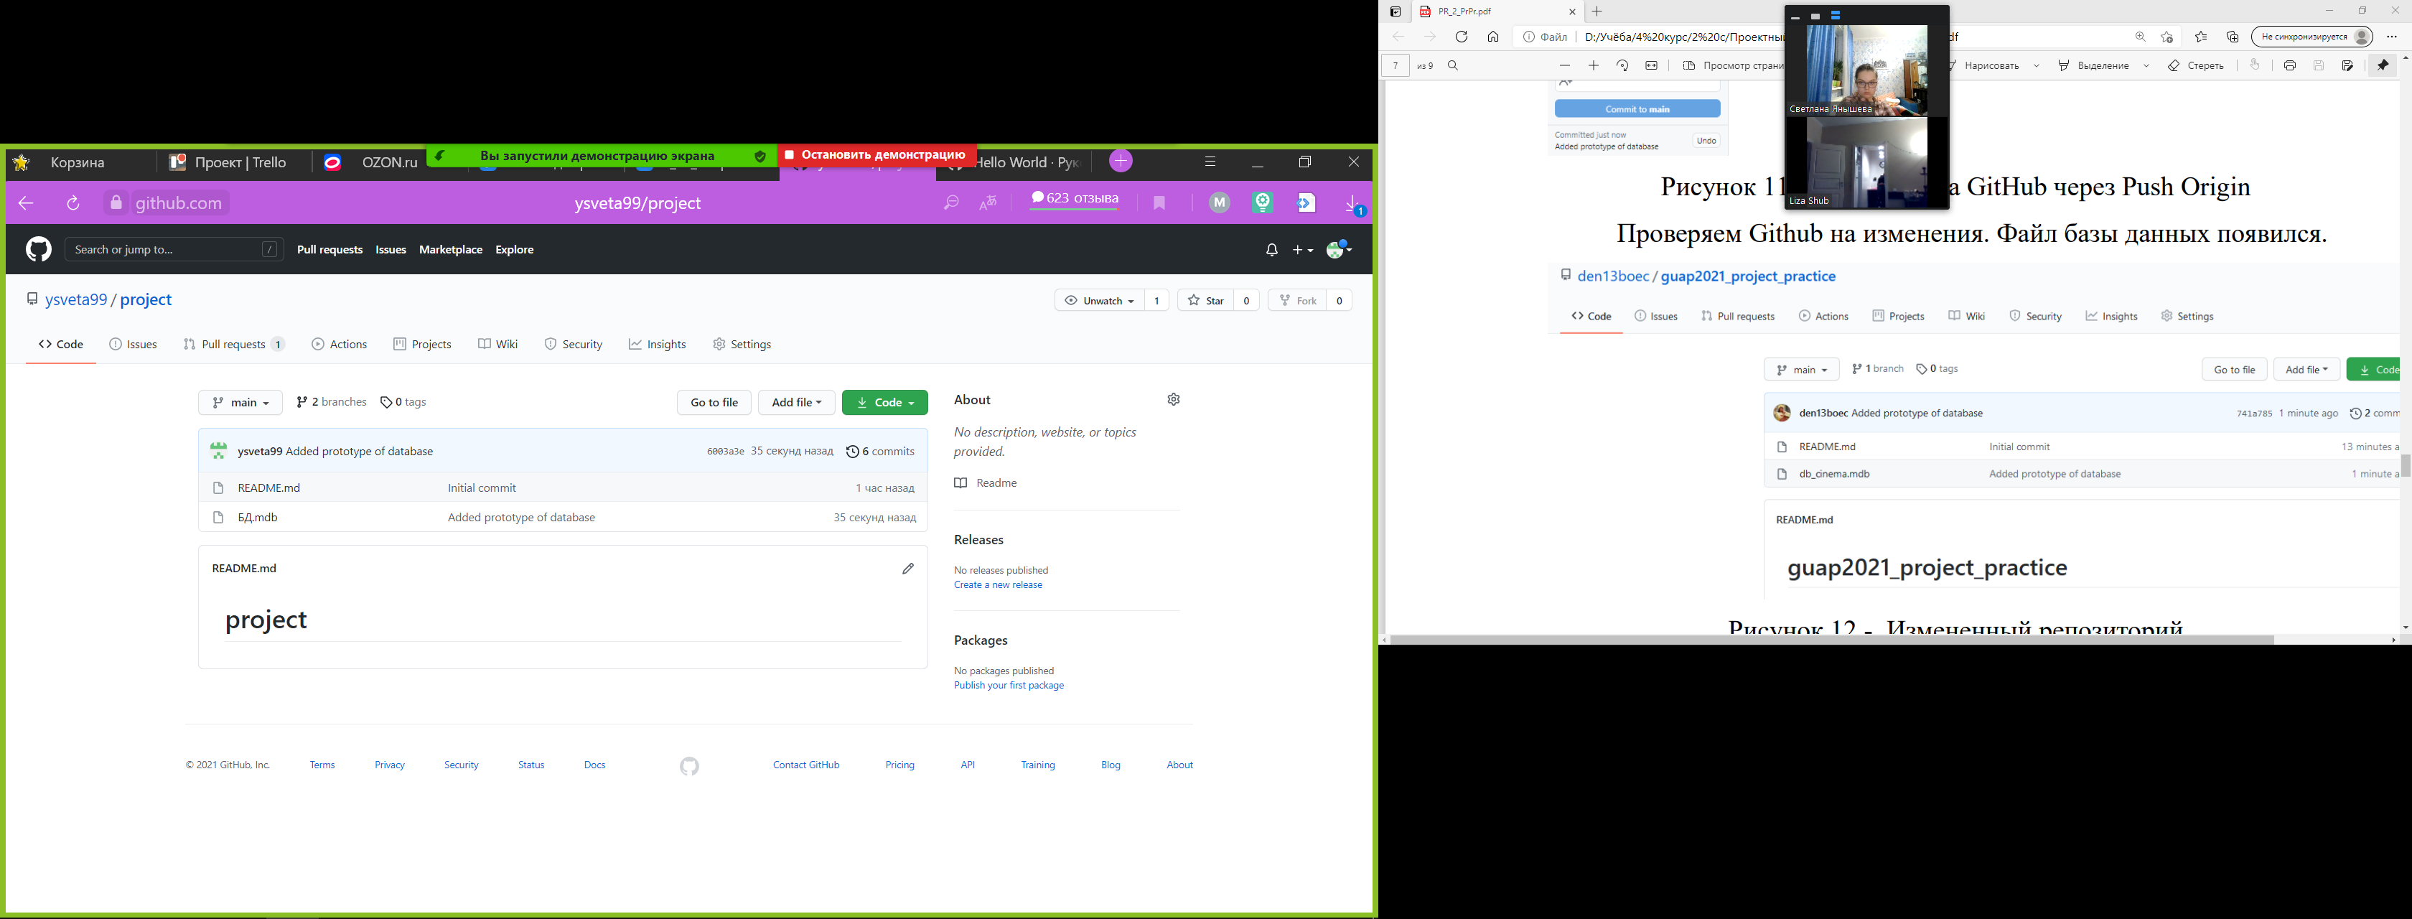Switch to Проект | Trello tab

231,163
